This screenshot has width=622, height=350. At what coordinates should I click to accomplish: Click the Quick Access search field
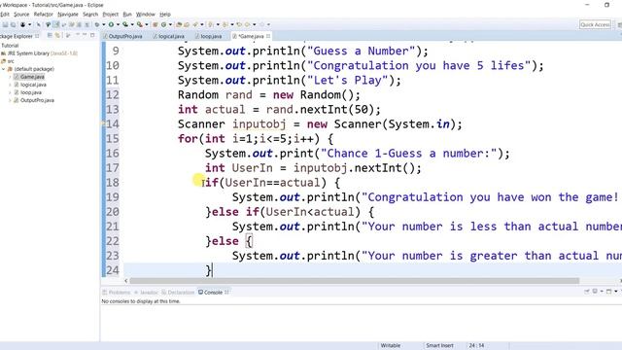coord(595,24)
